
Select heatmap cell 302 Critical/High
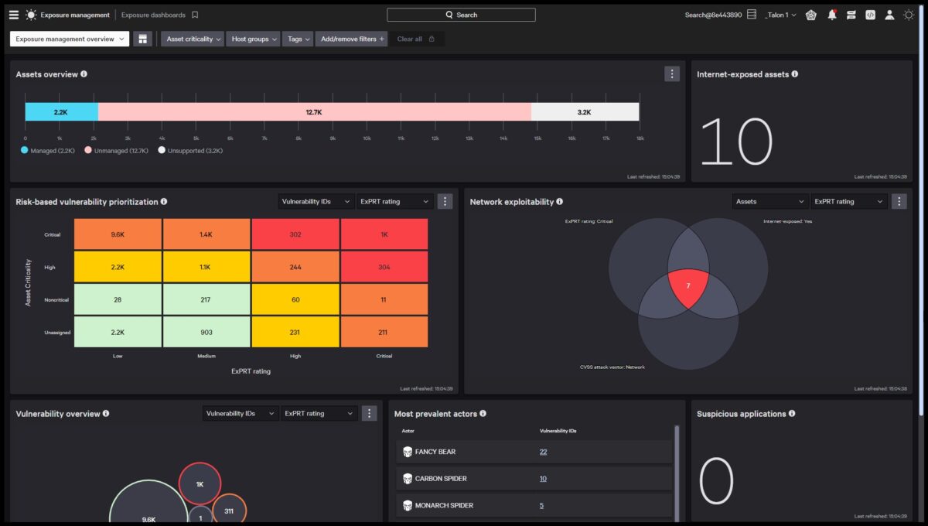point(295,234)
